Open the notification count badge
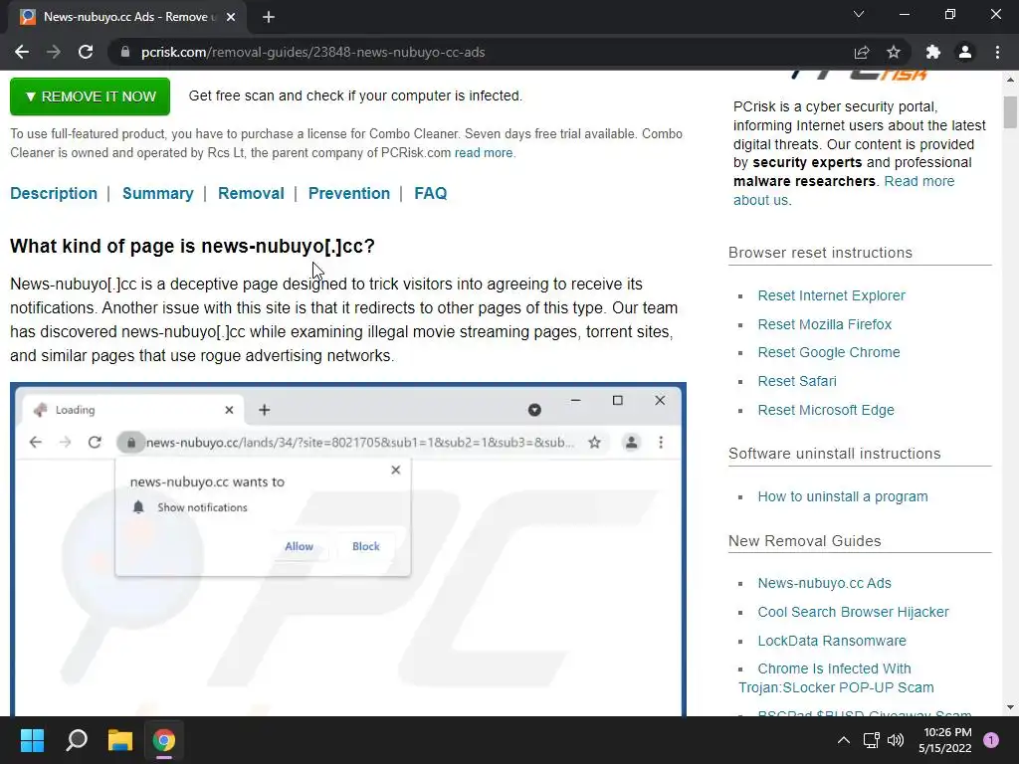1019x764 pixels. pos(991,740)
